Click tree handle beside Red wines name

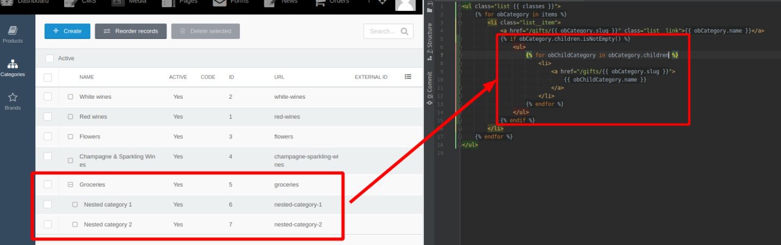click(70, 116)
